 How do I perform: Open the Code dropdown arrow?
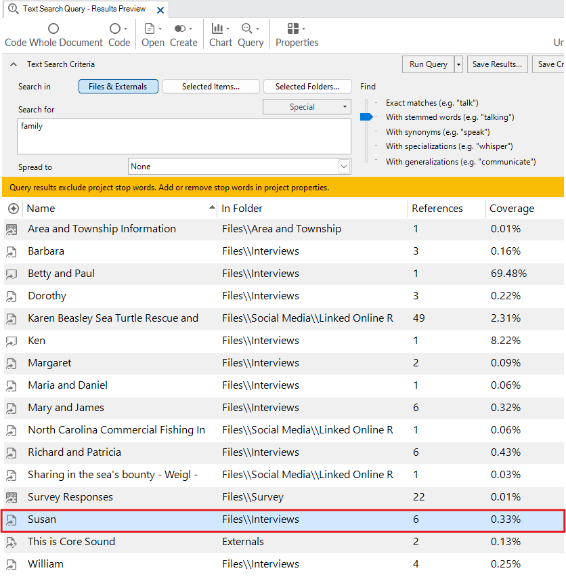point(126,28)
